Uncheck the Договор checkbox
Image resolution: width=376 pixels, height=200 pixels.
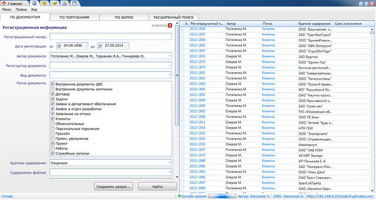[53, 94]
